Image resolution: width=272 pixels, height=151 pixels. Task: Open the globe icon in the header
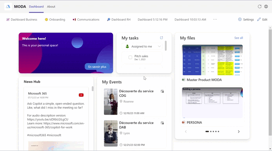(266, 7)
